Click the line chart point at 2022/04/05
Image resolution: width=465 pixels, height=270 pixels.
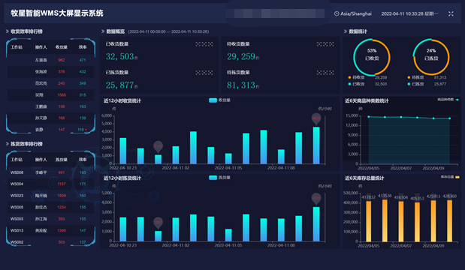coord(369,117)
